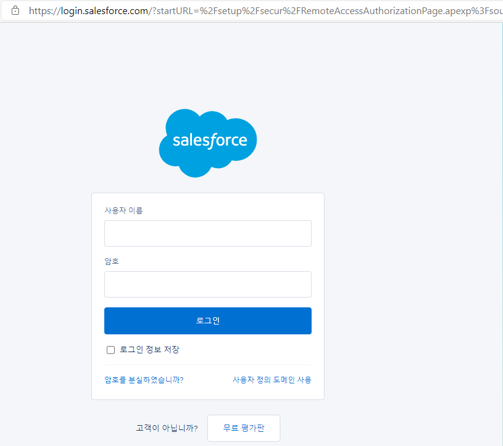Click the 고객이 아닙니까? text
Viewport: 503px width, 446px height.
click(167, 428)
